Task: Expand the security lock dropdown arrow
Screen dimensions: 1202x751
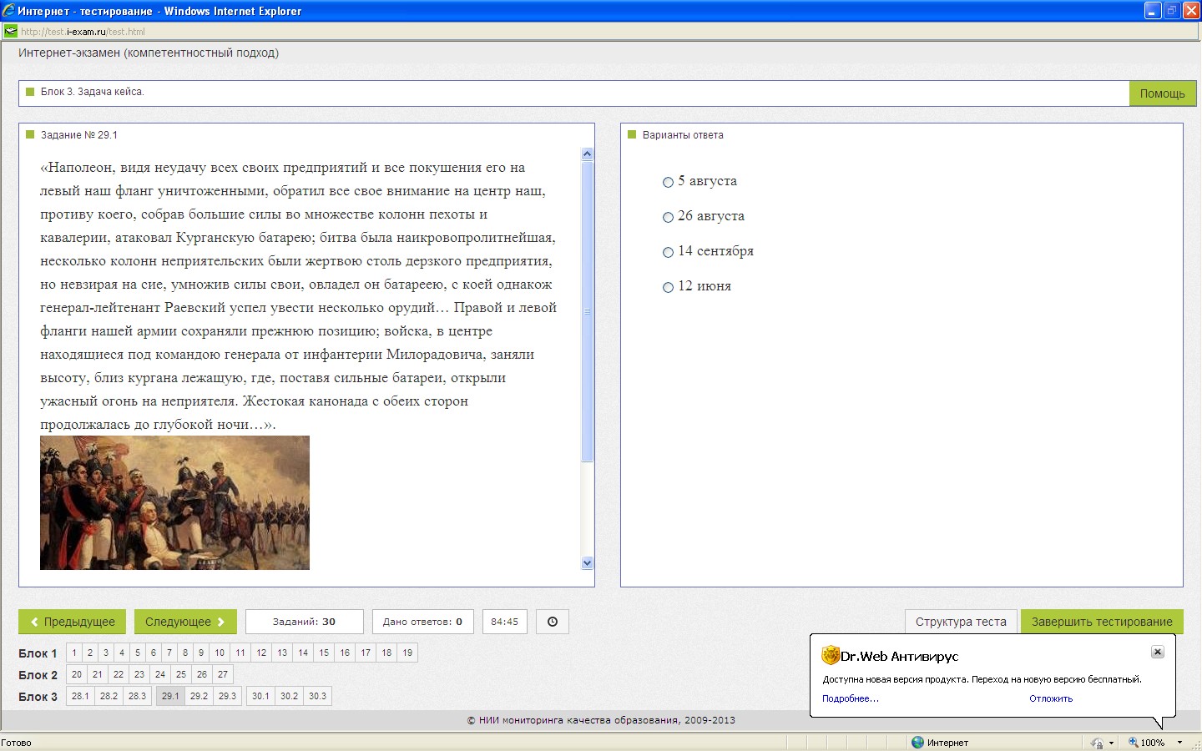Action: pyautogui.click(x=1111, y=743)
